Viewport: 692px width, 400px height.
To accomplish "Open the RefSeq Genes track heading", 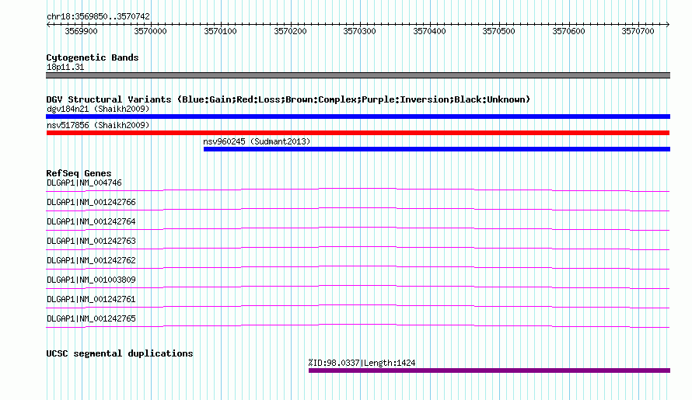I will pyautogui.click(x=79, y=173).
